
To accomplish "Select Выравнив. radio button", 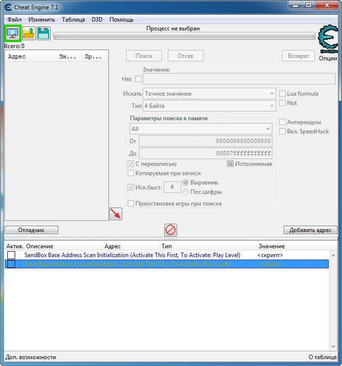I will point(185,183).
